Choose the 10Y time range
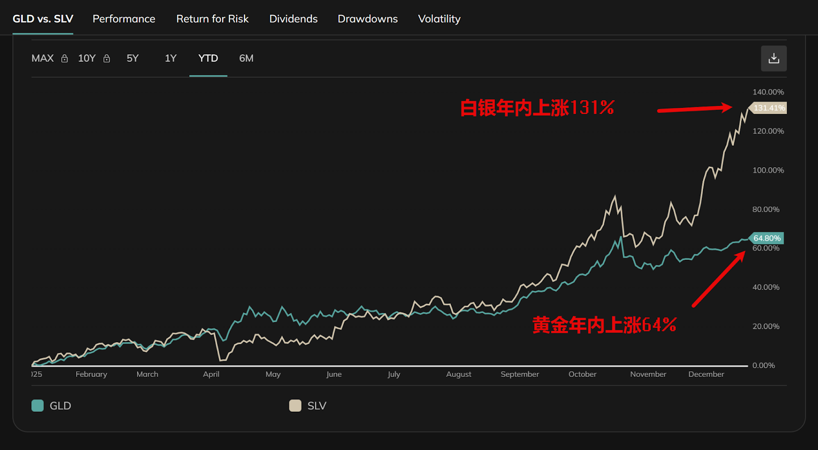The height and width of the screenshot is (450, 818). click(86, 58)
